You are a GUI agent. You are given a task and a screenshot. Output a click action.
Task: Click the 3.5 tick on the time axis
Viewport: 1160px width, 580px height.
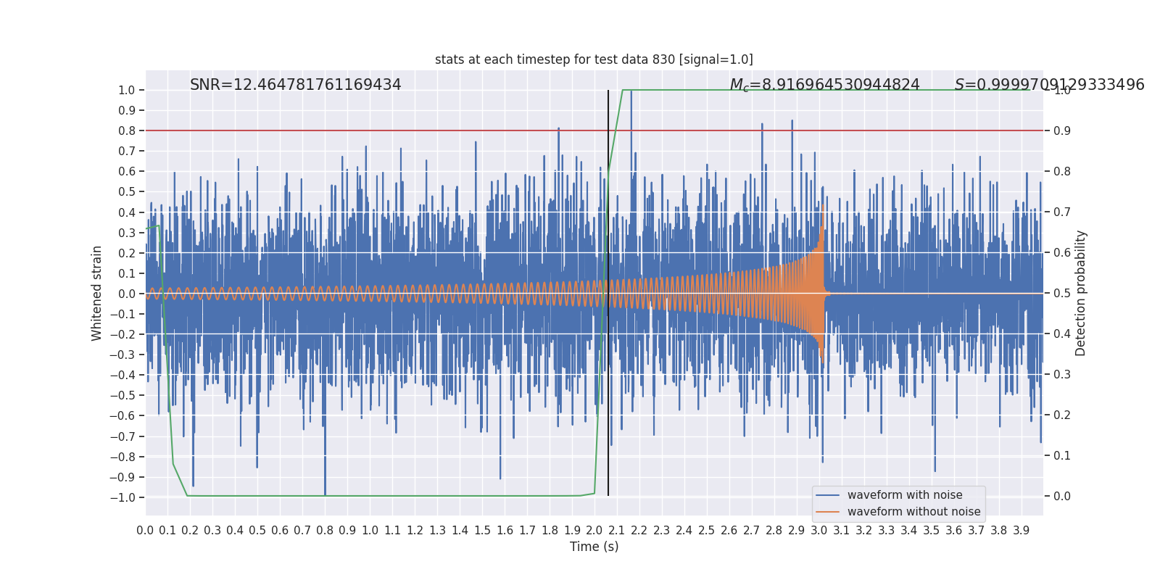(x=931, y=531)
